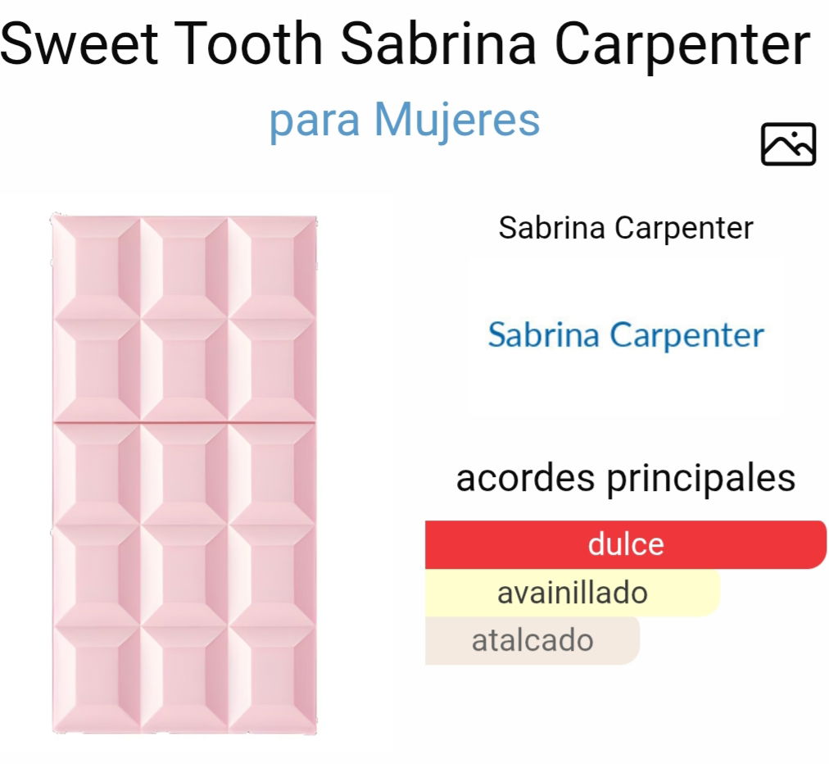This screenshot has height=764, width=829.
Task: Click the Sweet Tooth Sabrina Carpenter title
Action: (x=405, y=43)
